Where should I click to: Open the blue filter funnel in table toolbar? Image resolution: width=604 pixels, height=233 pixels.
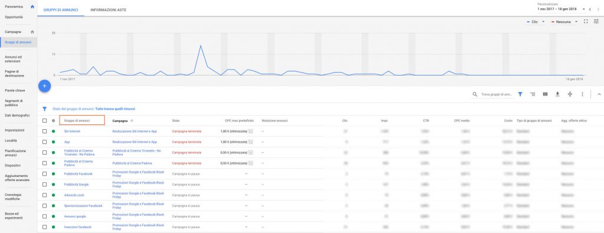point(520,94)
